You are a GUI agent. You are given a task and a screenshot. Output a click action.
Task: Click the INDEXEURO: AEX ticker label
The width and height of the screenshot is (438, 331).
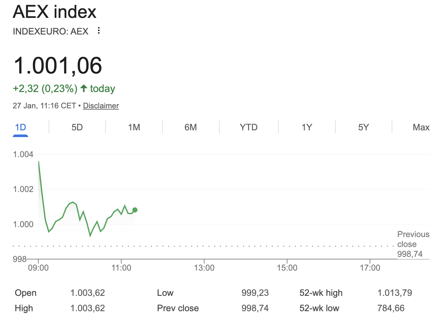(x=51, y=31)
